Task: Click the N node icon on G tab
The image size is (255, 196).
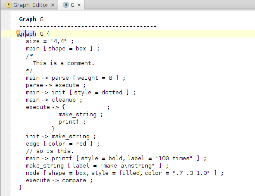Action: click(66, 5)
